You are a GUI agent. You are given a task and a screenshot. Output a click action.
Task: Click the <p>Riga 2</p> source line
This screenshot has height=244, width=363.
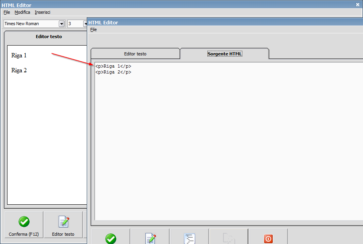[113, 72]
